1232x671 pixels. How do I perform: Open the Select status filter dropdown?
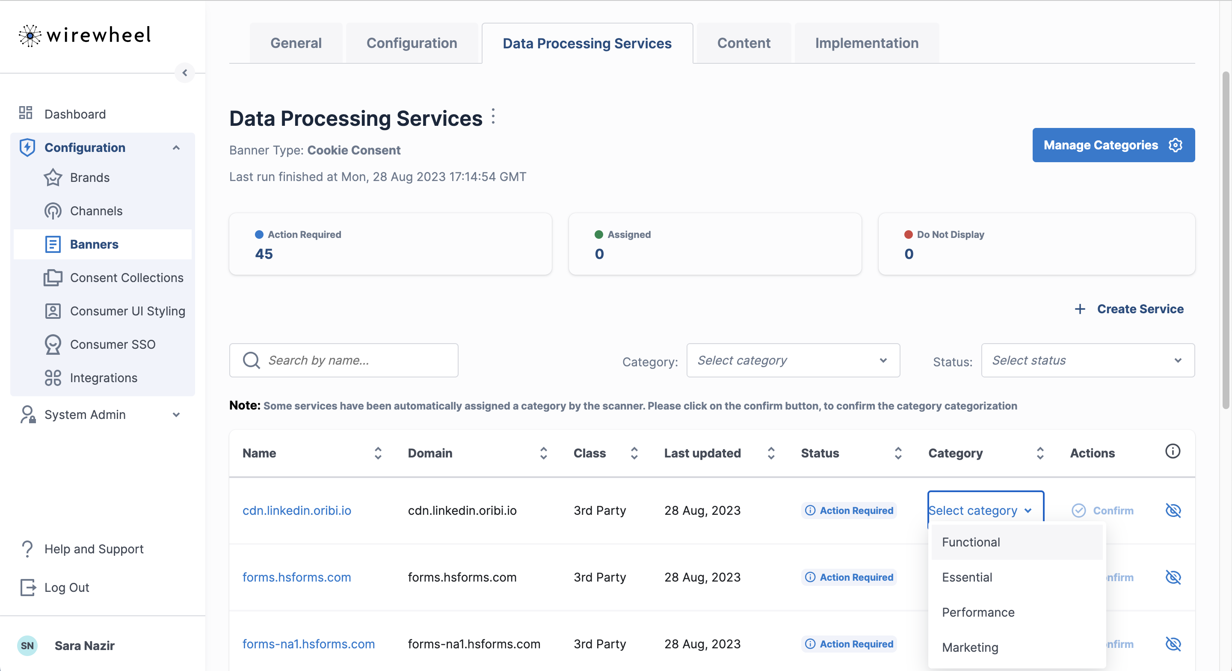(1087, 360)
